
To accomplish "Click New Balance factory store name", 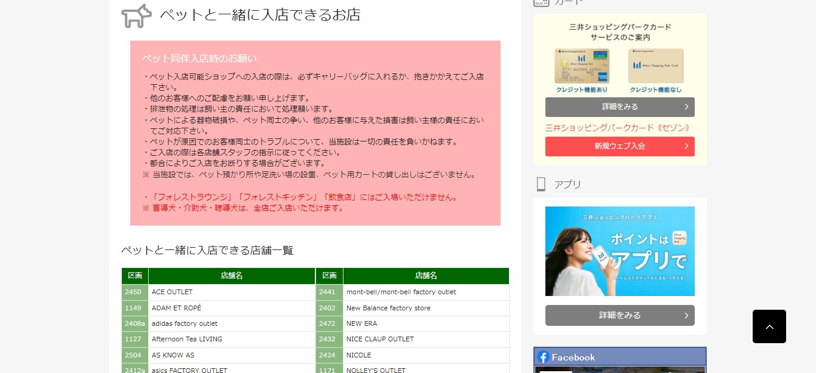I will tap(388, 308).
